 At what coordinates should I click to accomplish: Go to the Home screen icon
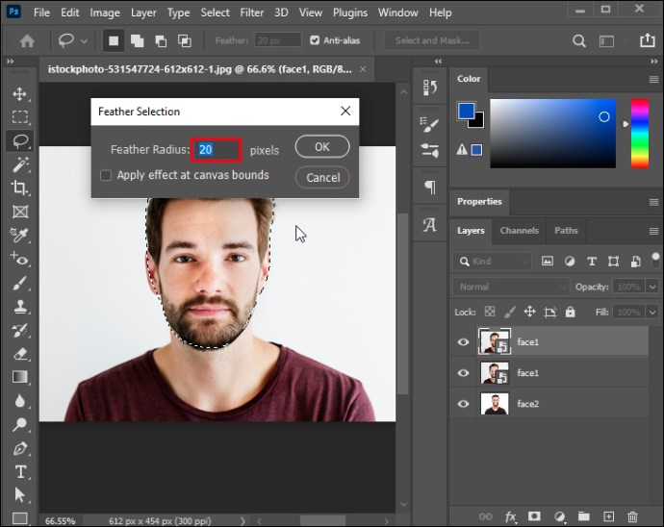27,41
